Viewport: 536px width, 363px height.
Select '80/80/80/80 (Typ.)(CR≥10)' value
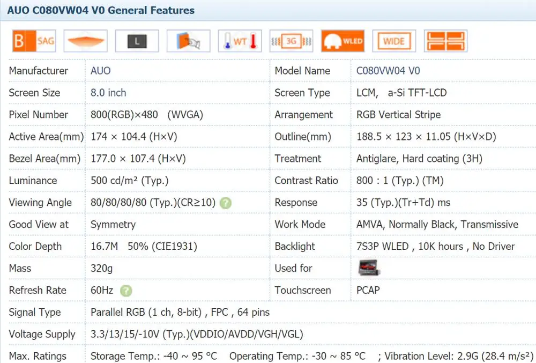pyautogui.click(x=153, y=202)
